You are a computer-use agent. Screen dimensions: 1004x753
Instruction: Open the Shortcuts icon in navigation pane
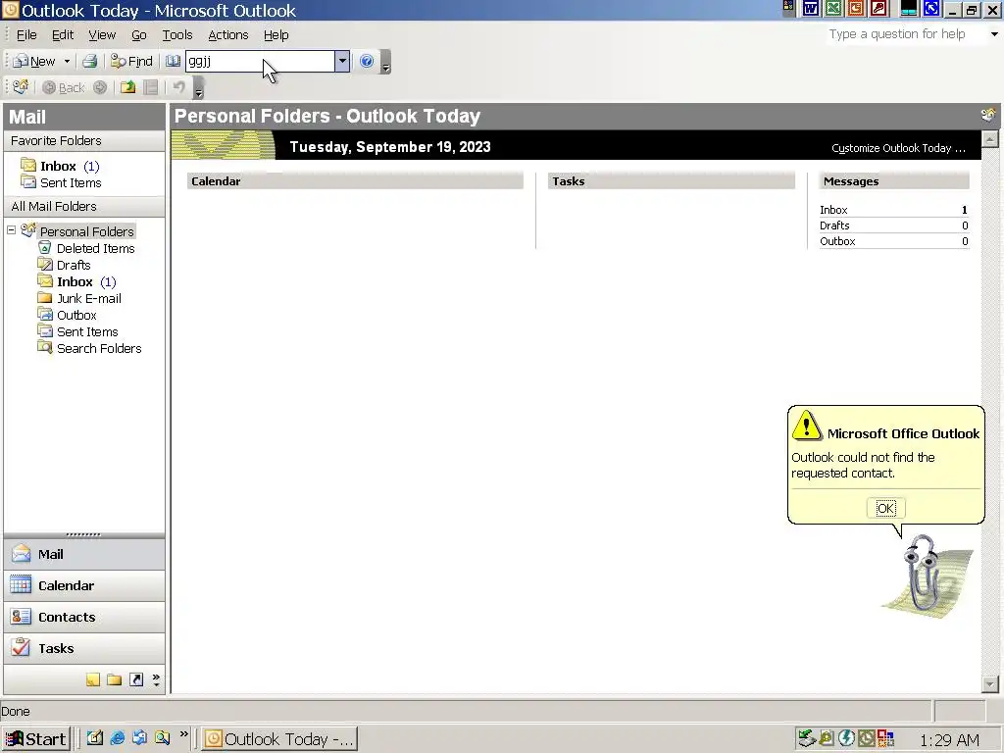pyautogui.click(x=135, y=680)
